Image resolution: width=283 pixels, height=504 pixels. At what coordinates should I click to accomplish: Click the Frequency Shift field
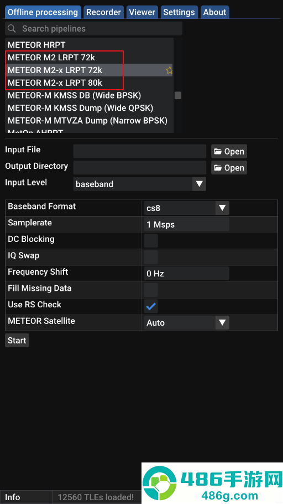click(x=186, y=274)
